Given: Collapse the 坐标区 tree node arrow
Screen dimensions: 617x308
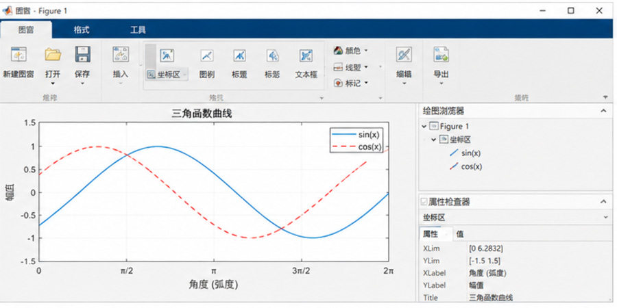Looking at the screenshot, I should click(434, 140).
